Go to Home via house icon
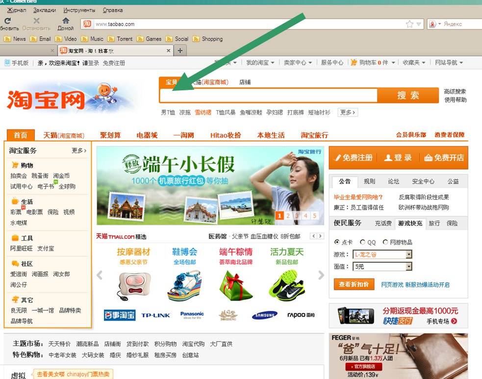482x379 pixels. point(66,21)
